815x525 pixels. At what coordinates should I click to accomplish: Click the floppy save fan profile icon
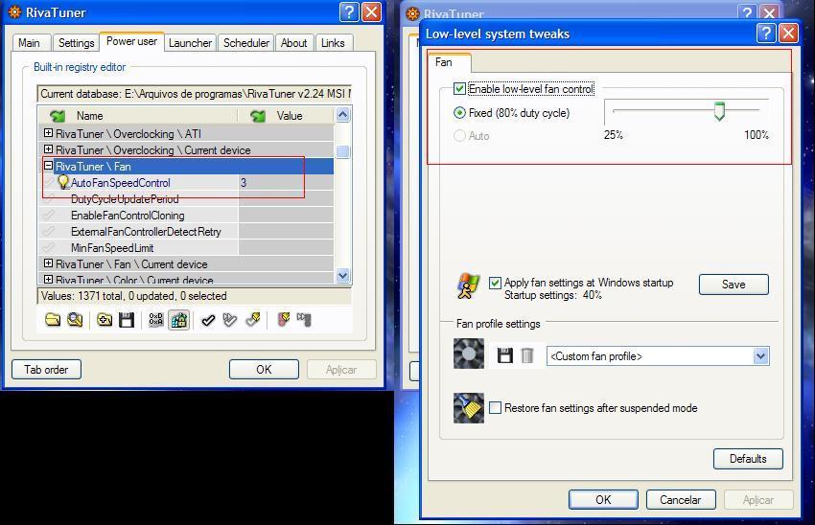tap(504, 355)
